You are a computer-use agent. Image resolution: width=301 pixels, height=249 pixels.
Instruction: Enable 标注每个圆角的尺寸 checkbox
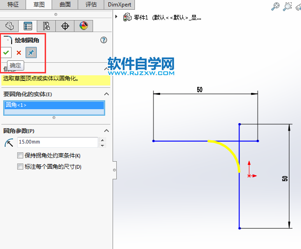(20, 166)
